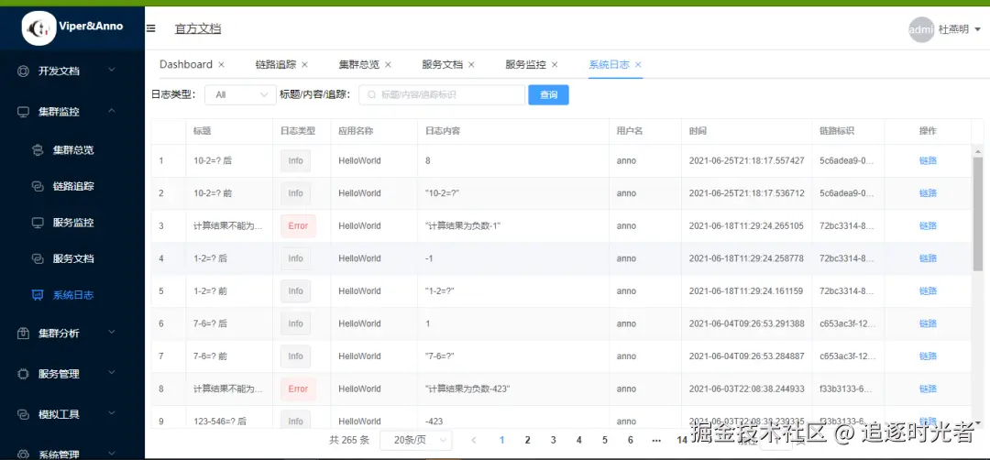Click the blue 查询 button
The width and height of the screenshot is (990, 460).
548,94
